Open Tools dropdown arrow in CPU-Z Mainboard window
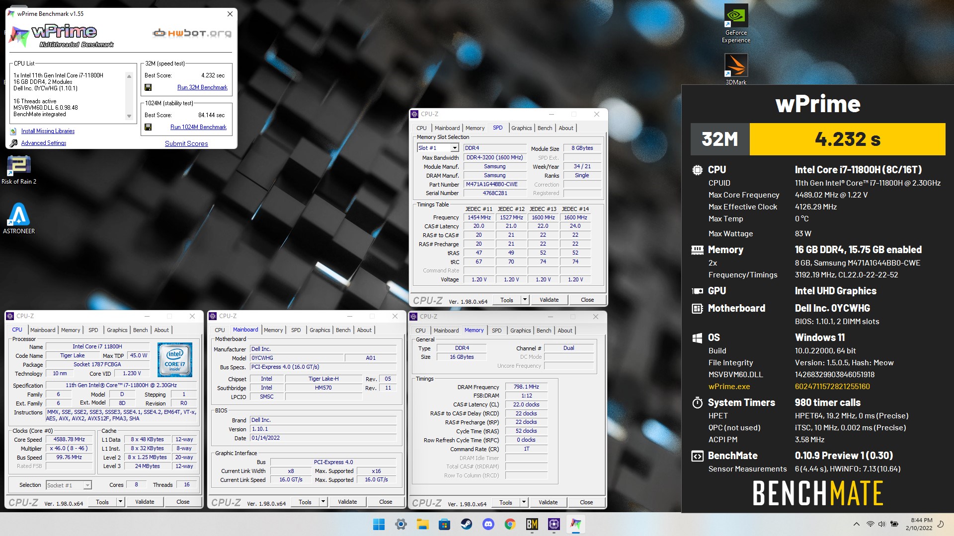954x536 pixels. tap(323, 502)
